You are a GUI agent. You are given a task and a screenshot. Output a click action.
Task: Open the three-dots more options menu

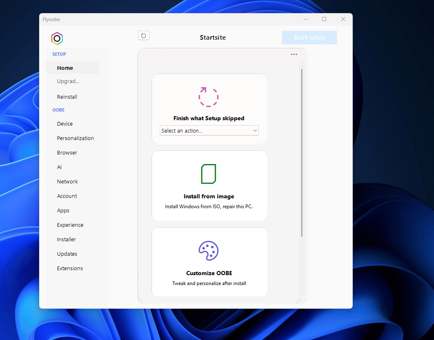coord(294,55)
